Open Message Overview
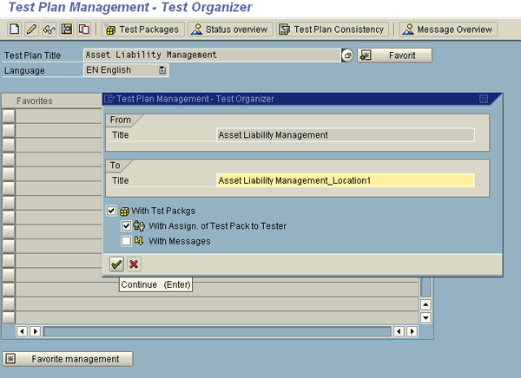 pos(448,29)
